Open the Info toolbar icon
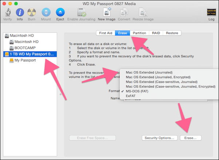The image size is (219, 160). coord(20,12)
